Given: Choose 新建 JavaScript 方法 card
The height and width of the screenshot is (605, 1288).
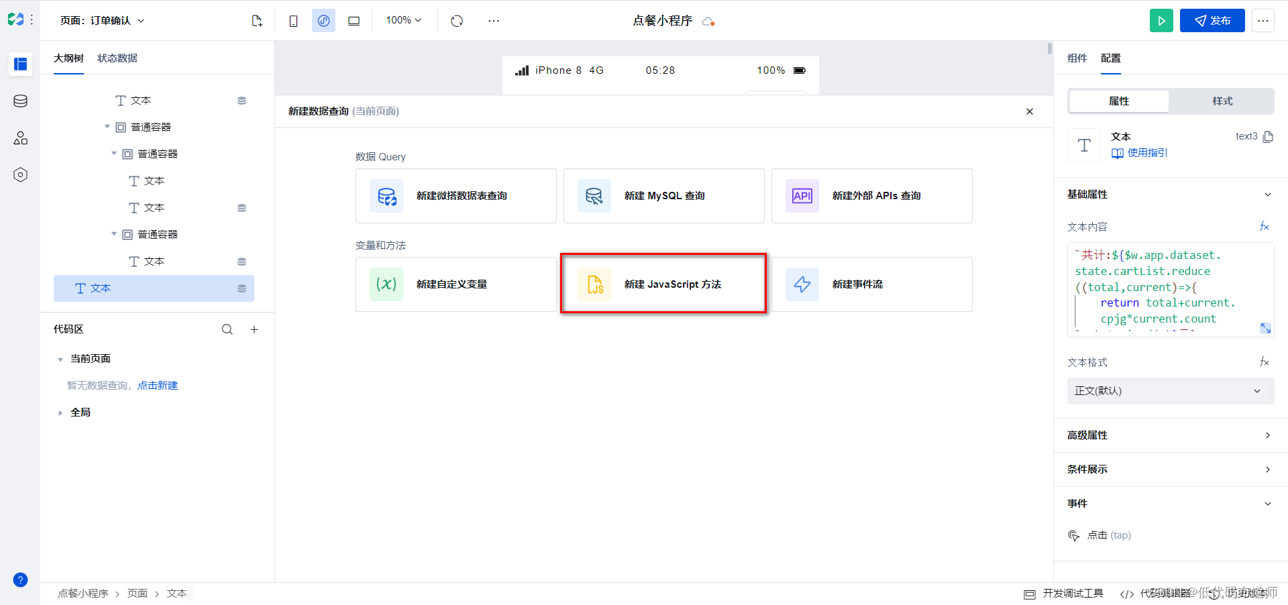Looking at the screenshot, I should (664, 284).
